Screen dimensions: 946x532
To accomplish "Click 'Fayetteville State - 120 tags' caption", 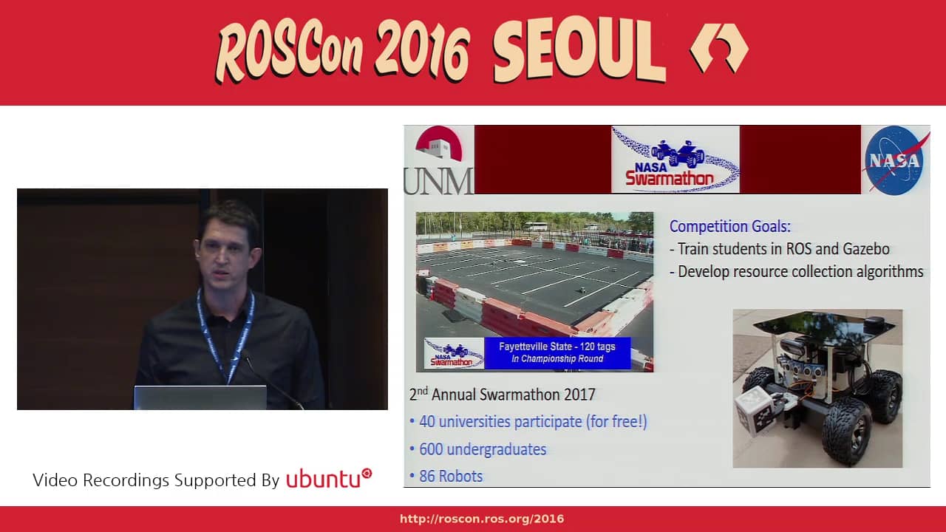I will (x=557, y=347).
